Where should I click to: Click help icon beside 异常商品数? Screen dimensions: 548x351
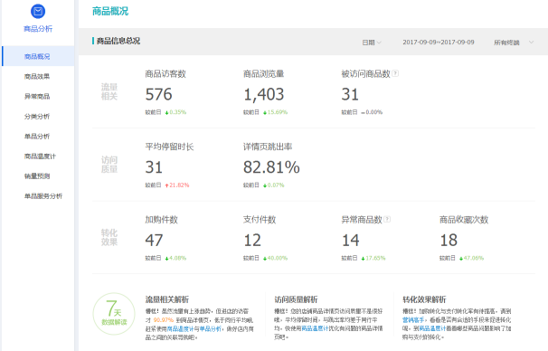[387, 219]
